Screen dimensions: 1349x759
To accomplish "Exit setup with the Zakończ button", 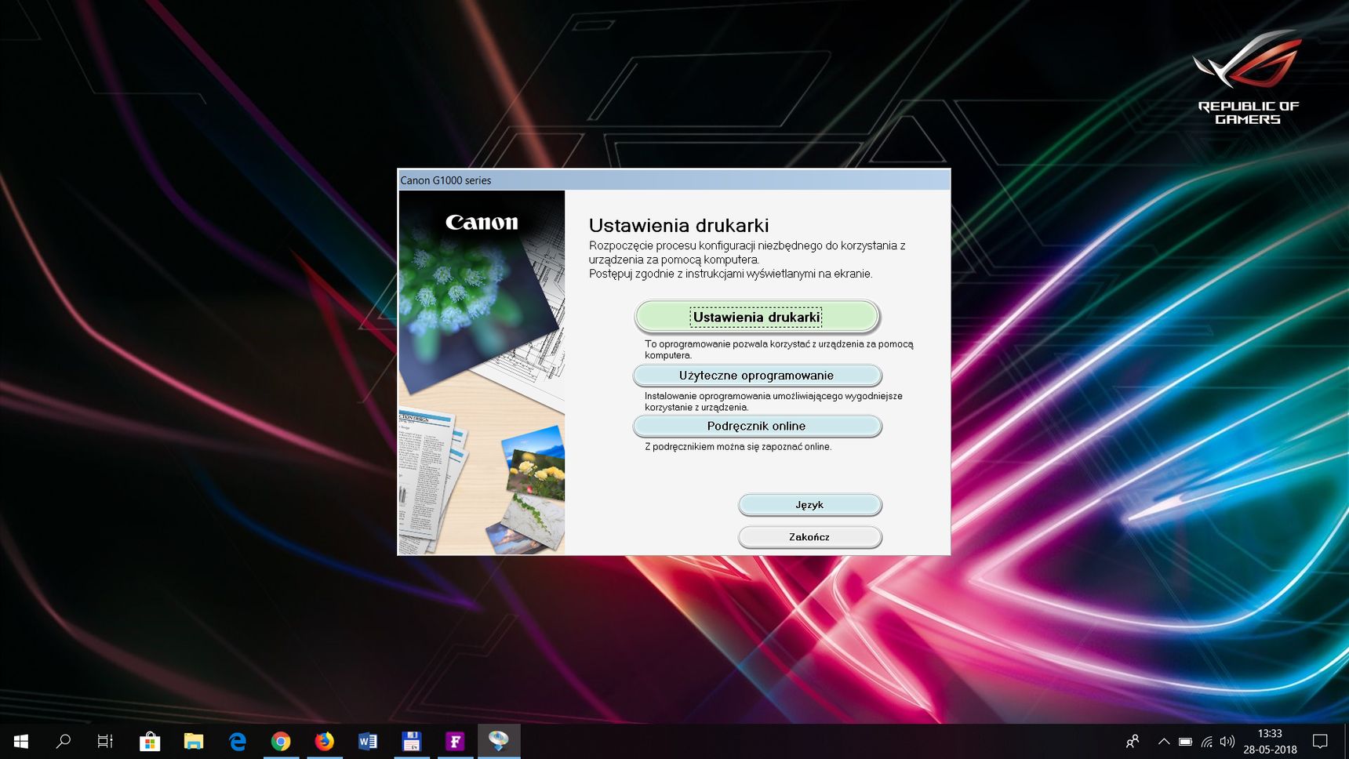I will point(809,537).
